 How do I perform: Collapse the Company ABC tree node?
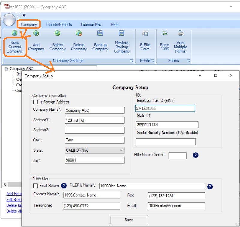point(6,69)
